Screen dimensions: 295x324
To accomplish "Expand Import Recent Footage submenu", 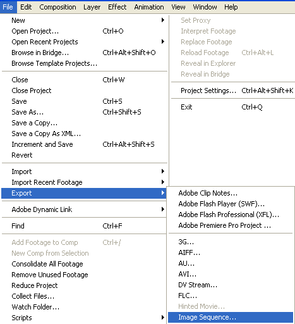I will [84, 182].
